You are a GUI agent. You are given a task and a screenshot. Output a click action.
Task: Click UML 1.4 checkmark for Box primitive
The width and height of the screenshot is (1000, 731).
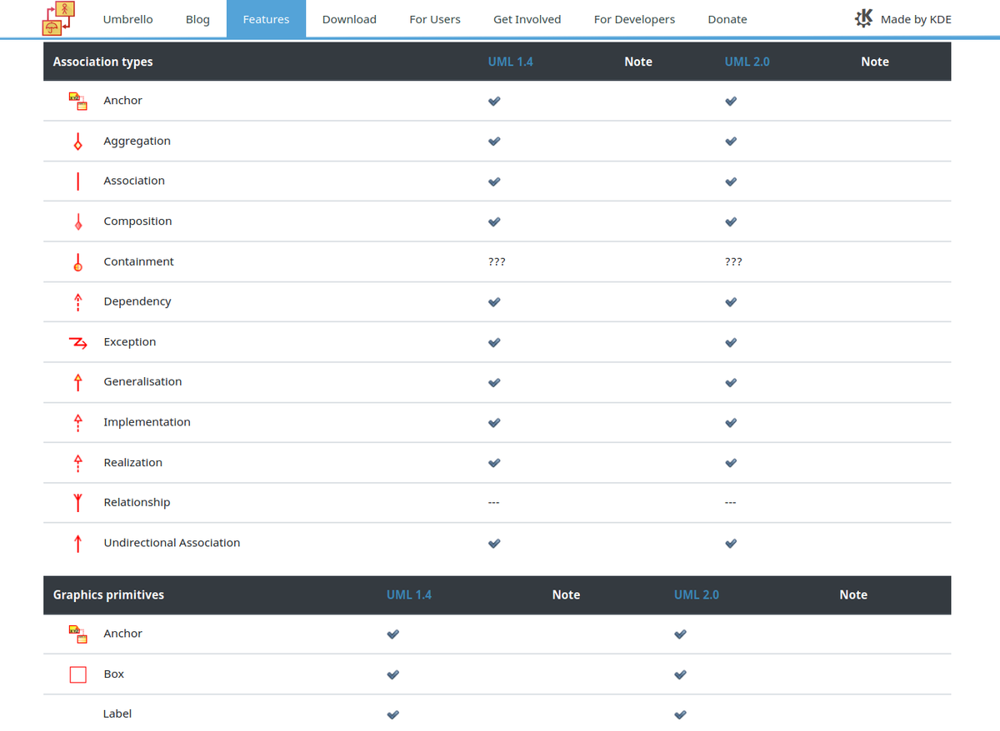click(392, 674)
